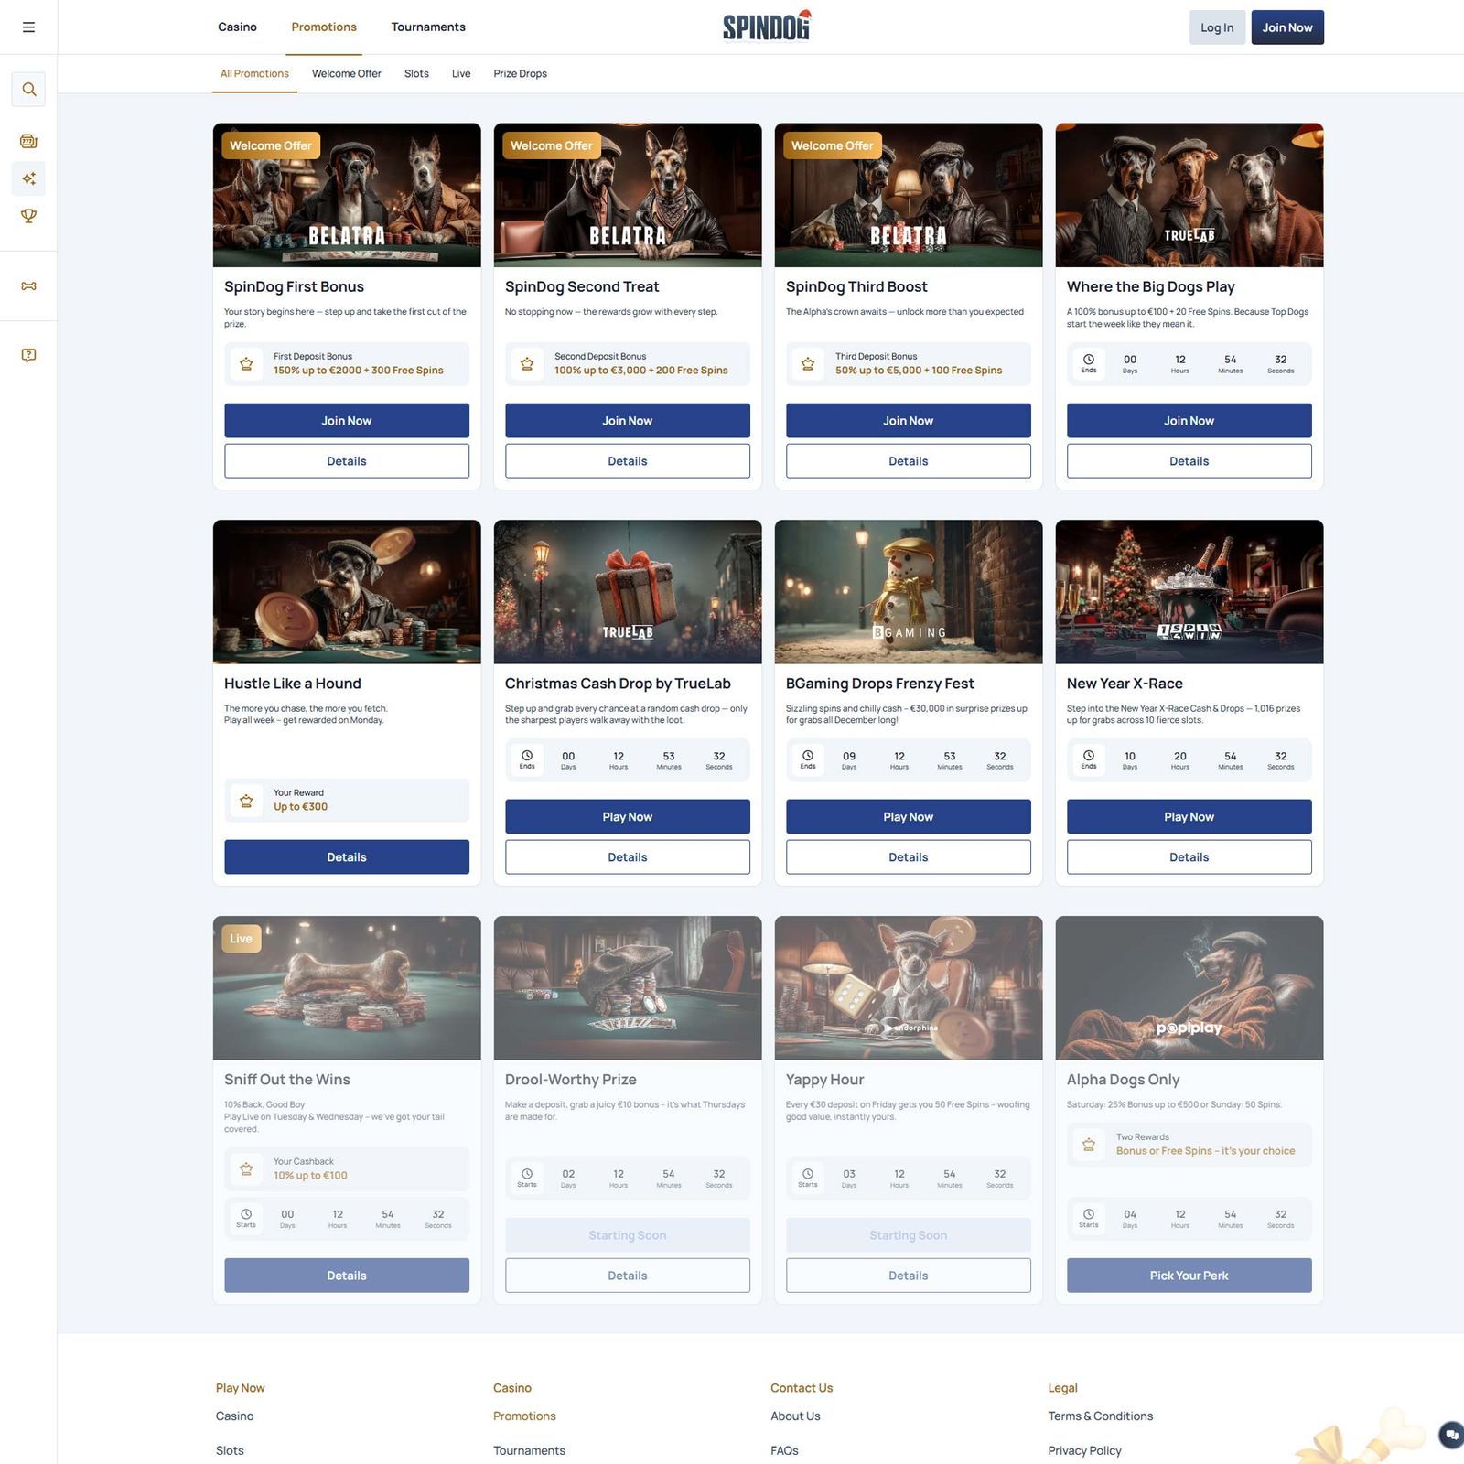Viewport: 1464px width, 1464px height.
Task: Open About Us footer link
Action: 795,1416
